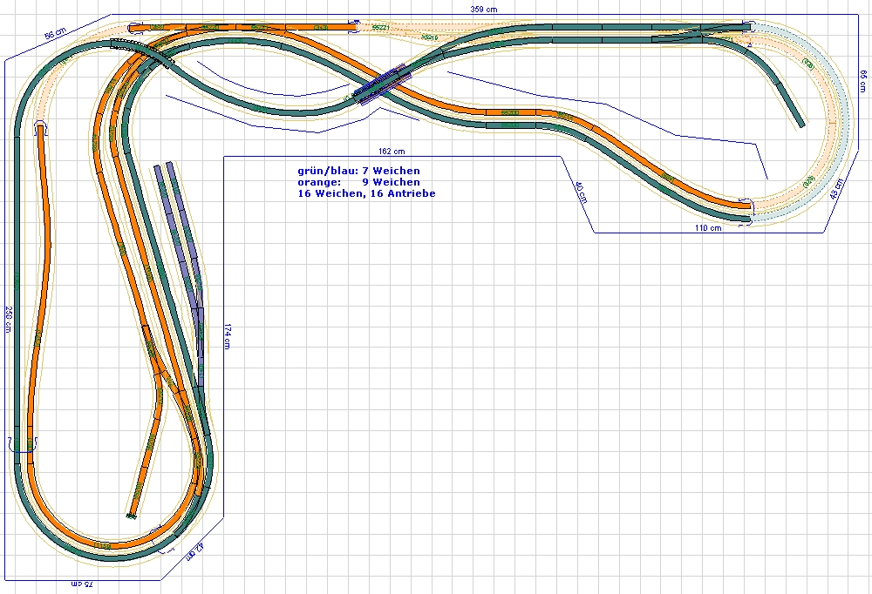Click the blue bridge at the track crossing

tap(385, 85)
